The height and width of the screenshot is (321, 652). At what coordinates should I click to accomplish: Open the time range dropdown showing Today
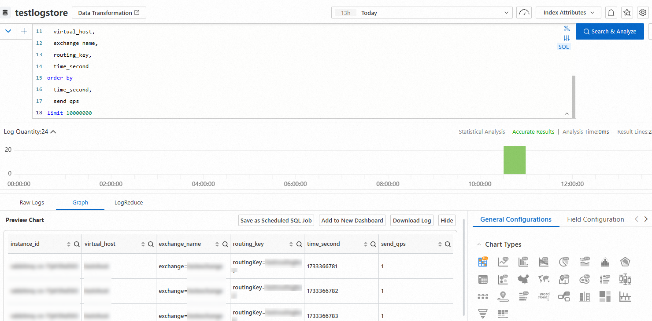point(422,13)
